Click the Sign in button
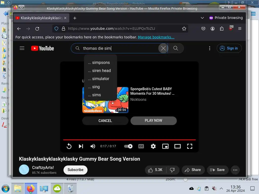 pos(229,48)
